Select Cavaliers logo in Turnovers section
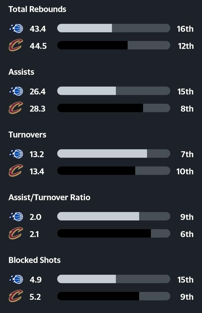The height and width of the screenshot is (313, 202). tap(15, 171)
